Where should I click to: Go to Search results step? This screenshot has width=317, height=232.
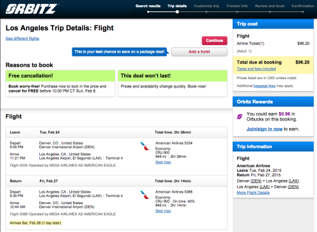(148, 6)
